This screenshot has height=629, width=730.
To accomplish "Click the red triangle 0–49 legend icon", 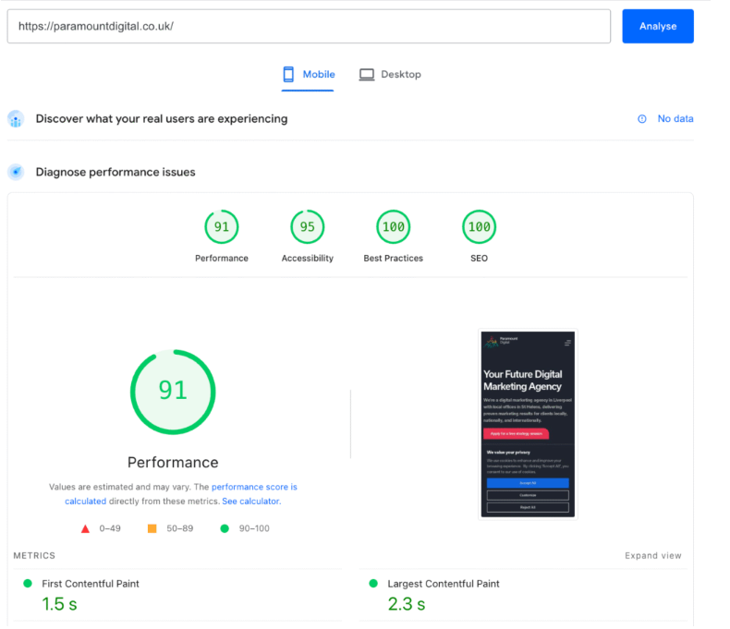I will pos(85,529).
